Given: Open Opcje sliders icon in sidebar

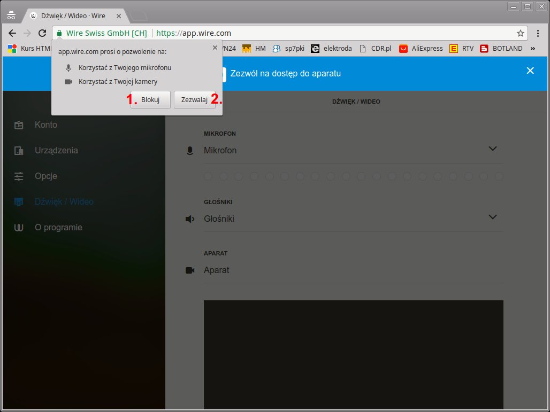Looking at the screenshot, I should coord(19,176).
